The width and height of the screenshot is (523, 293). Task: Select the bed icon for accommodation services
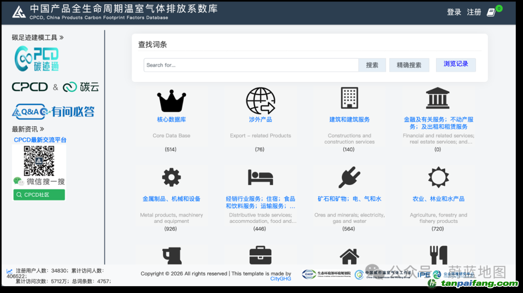click(260, 177)
